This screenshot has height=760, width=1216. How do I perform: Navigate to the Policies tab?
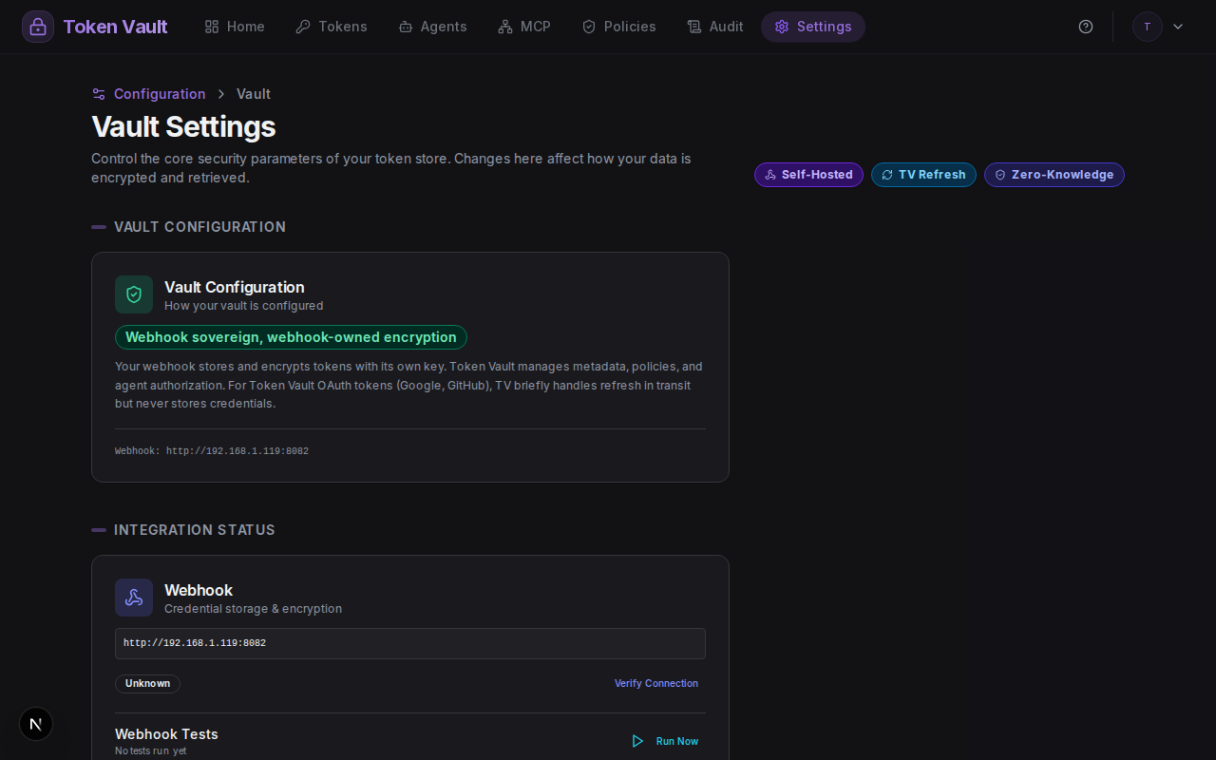tap(618, 27)
